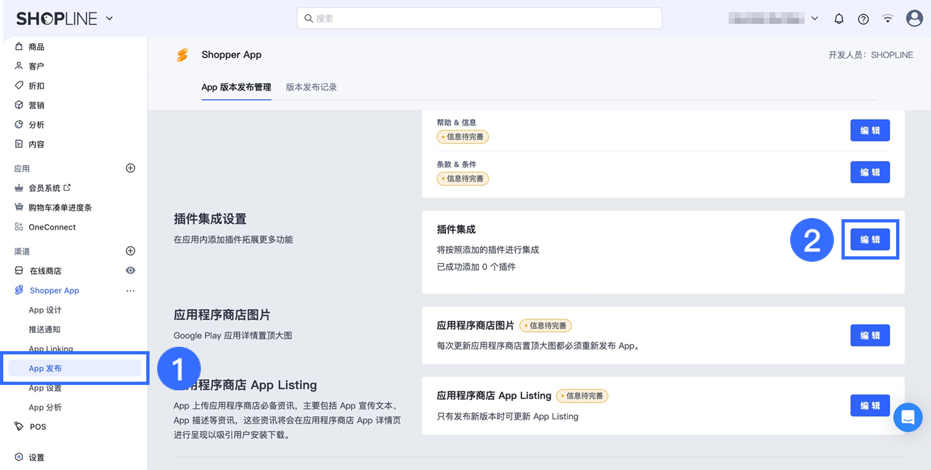Click the Shopper App header logo
This screenshot has width=931, height=470.
[x=182, y=55]
